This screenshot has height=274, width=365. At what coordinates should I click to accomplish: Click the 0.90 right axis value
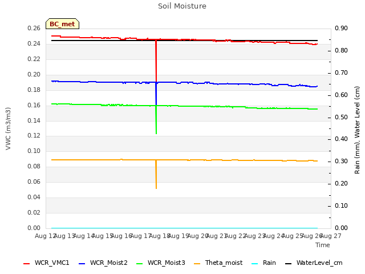point(341,28)
